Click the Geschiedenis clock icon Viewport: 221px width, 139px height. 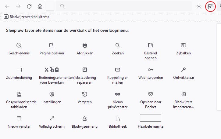19,45
